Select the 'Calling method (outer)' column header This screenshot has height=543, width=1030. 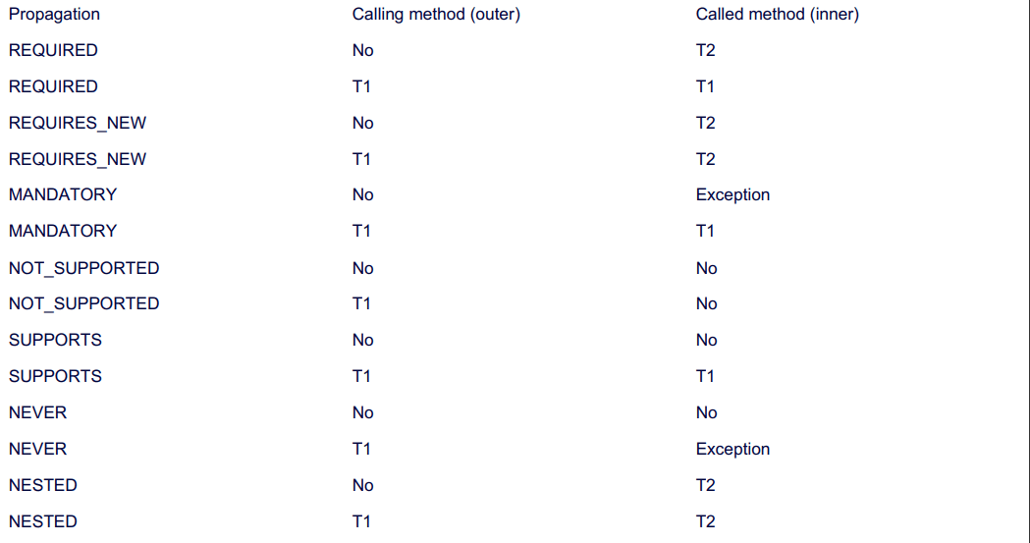(436, 15)
